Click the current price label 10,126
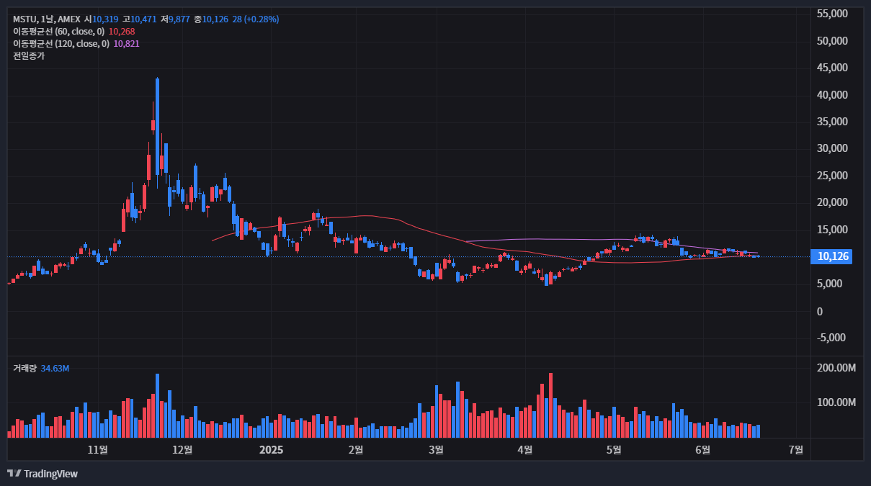The width and height of the screenshot is (871, 486). click(831, 256)
